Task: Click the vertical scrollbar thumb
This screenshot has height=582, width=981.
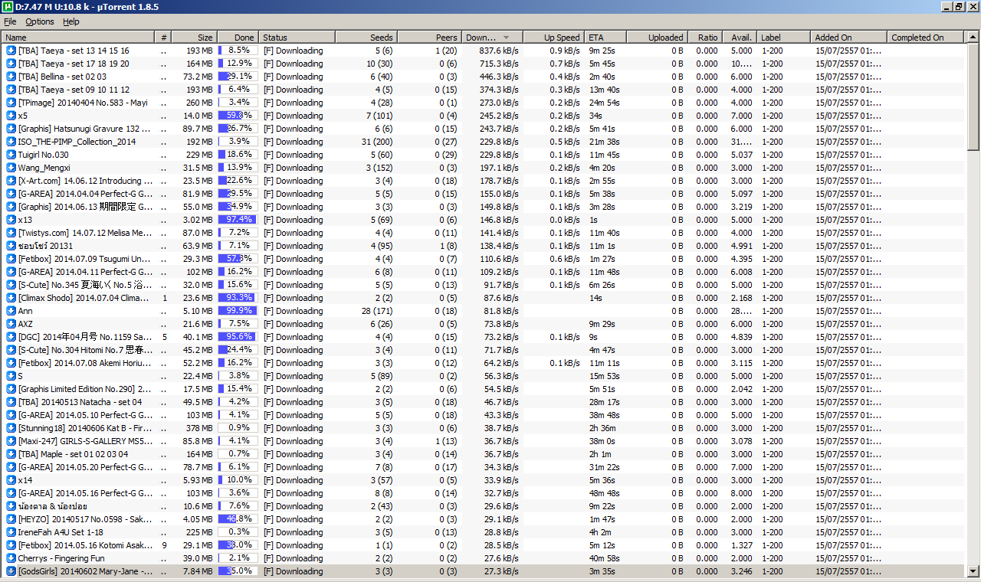Action: point(973,97)
